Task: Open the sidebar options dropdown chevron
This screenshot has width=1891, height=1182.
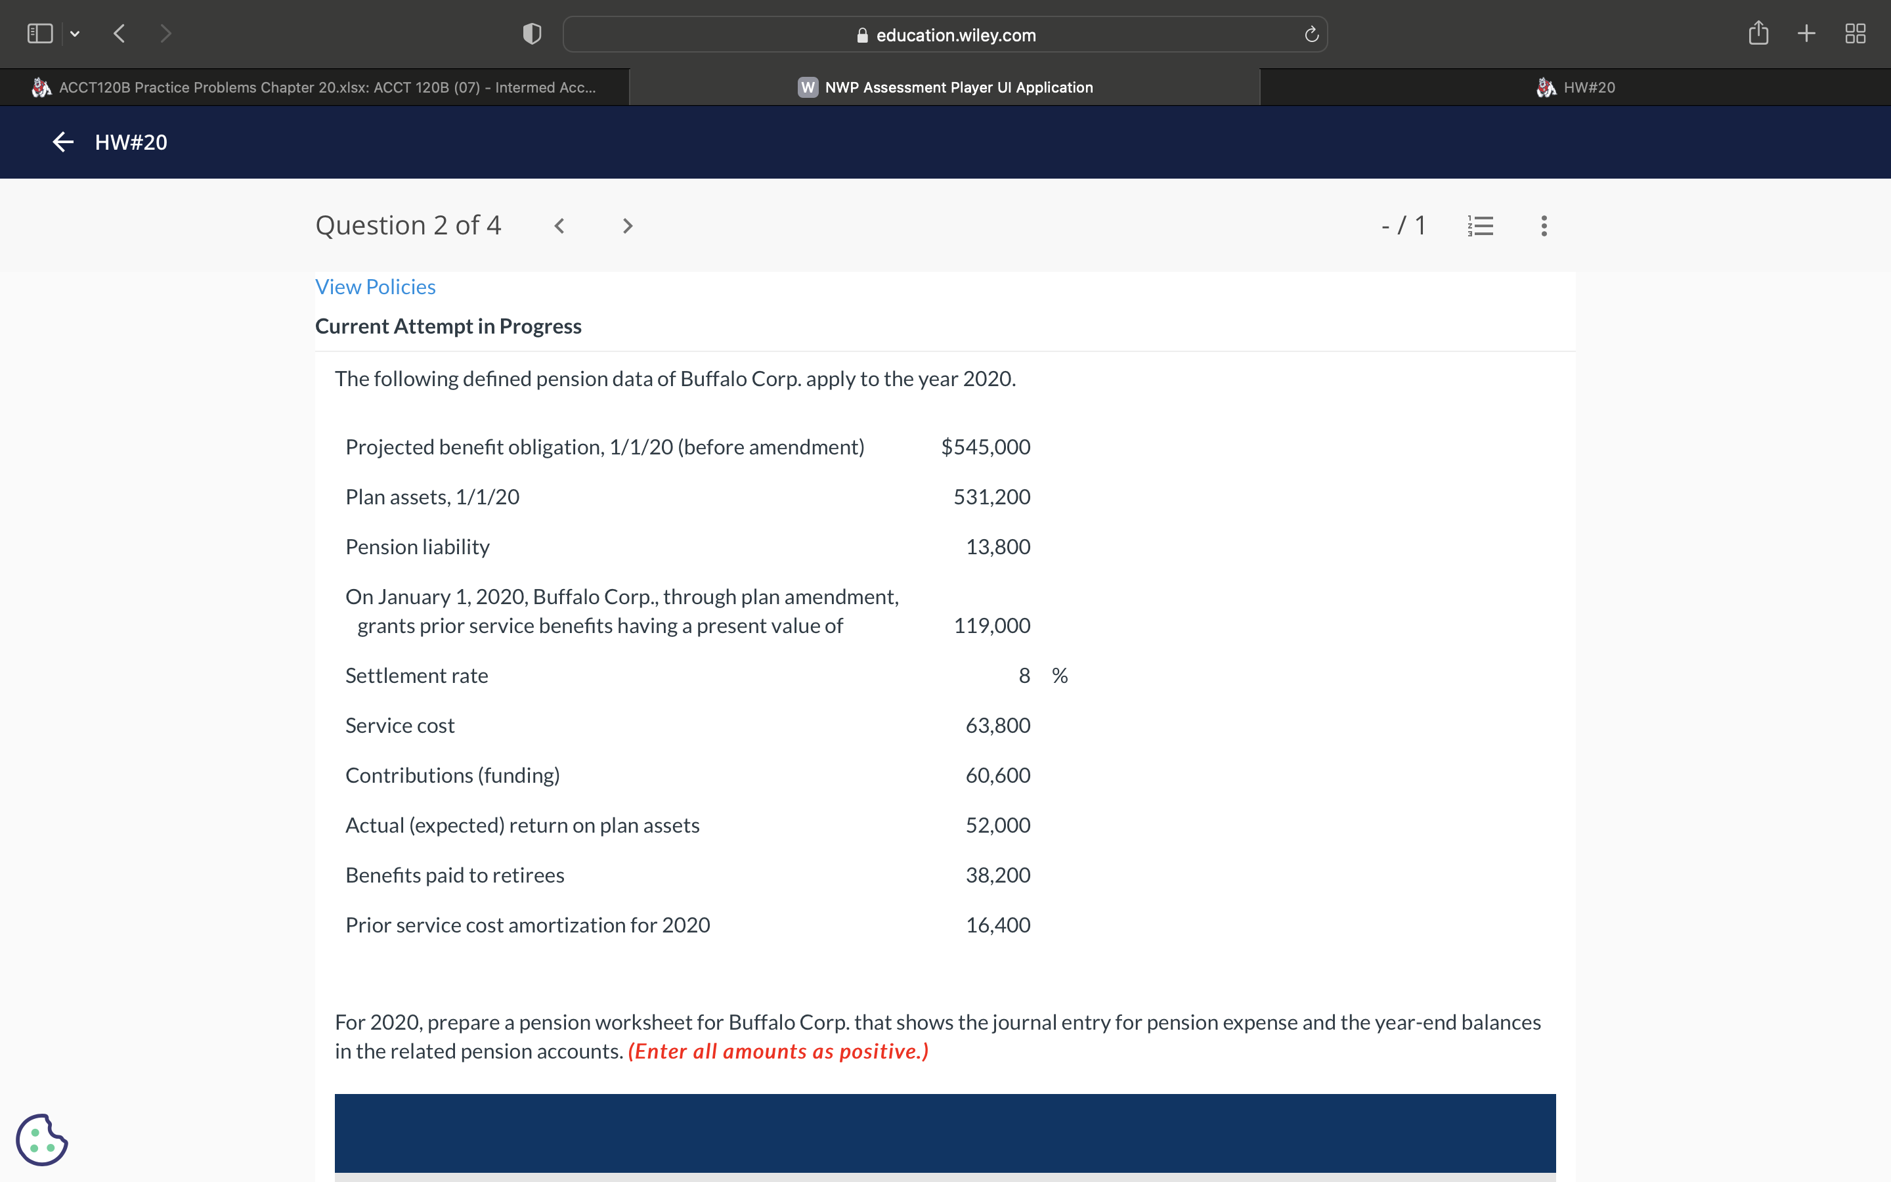Action: pyautogui.click(x=75, y=33)
